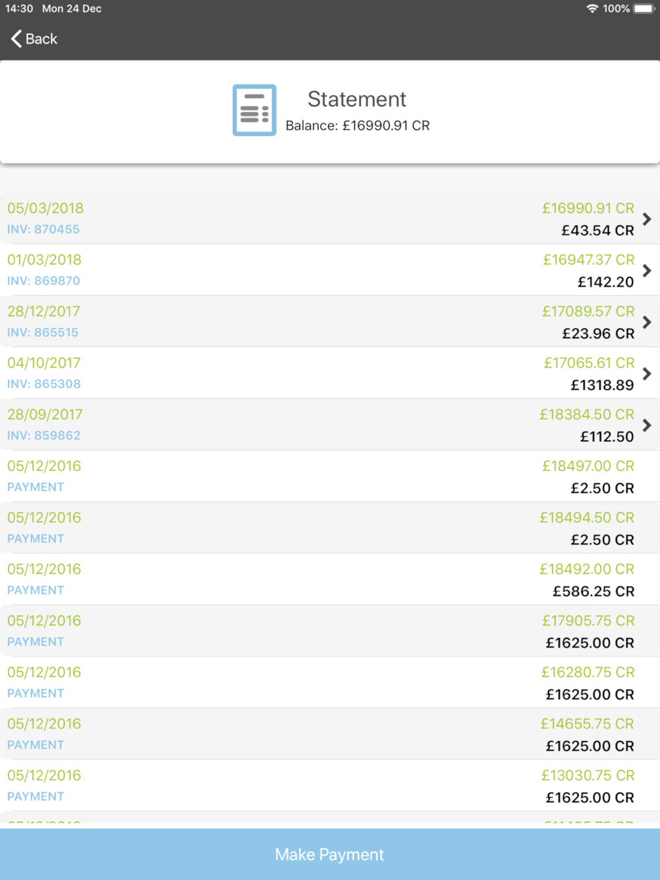This screenshot has height=880, width=660.
Task: Open chevron for invoice 869870
Action: click(647, 270)
